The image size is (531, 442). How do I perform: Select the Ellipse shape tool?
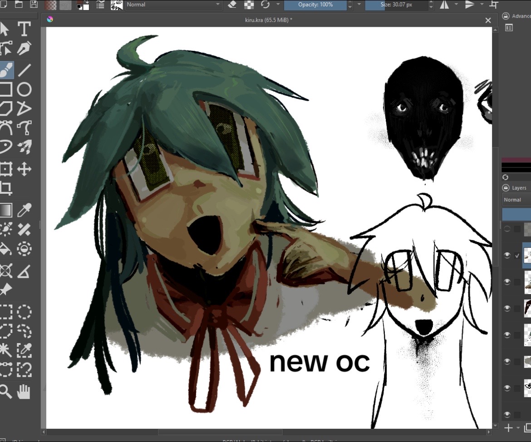pos(24,89)
